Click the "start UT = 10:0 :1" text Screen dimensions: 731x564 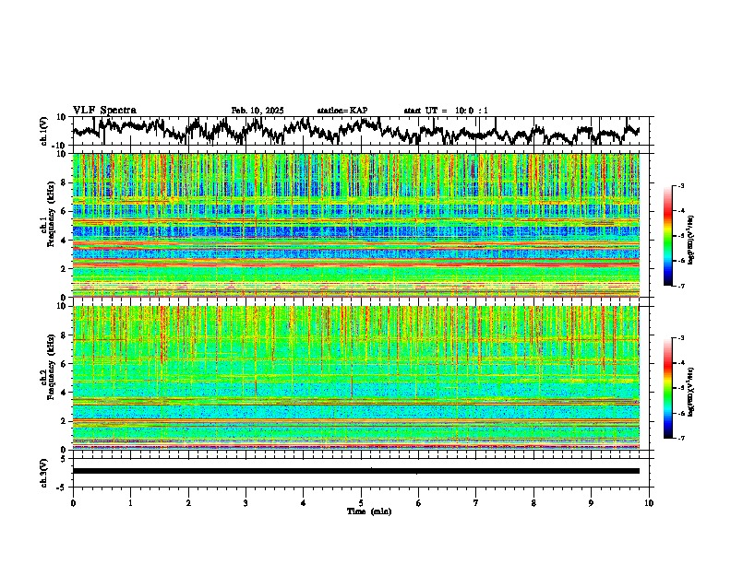(446, 111)
